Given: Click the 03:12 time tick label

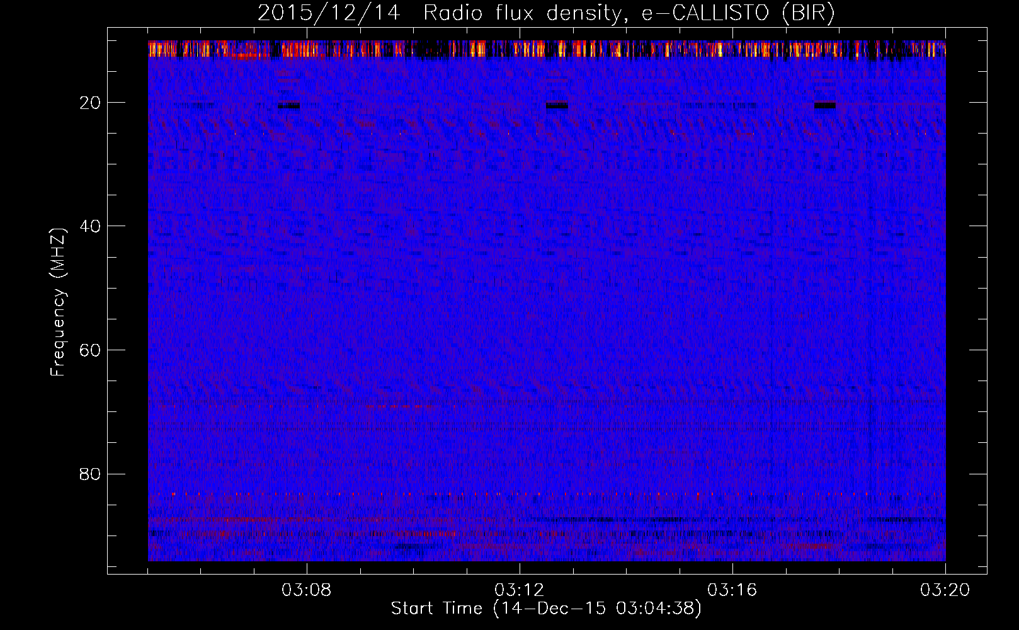Looking at the screenshot, I should click(x=520, y=590).
